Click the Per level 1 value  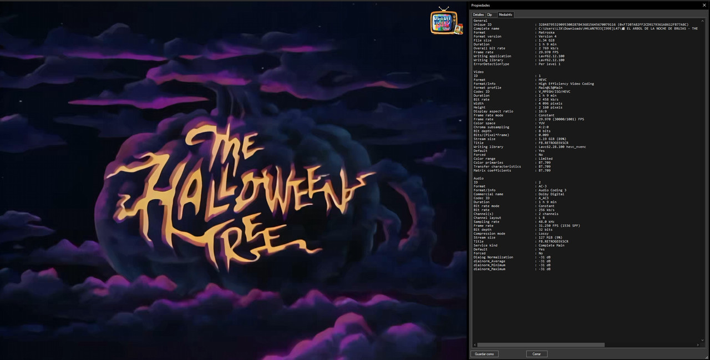(549, 64)
